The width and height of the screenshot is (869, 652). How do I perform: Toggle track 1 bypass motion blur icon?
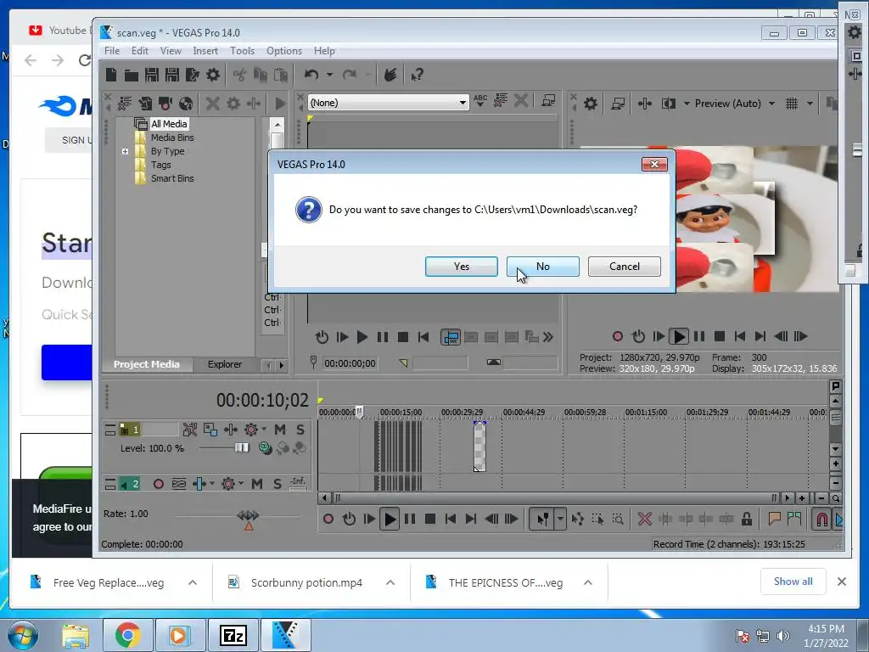click(x=190, y=430)
